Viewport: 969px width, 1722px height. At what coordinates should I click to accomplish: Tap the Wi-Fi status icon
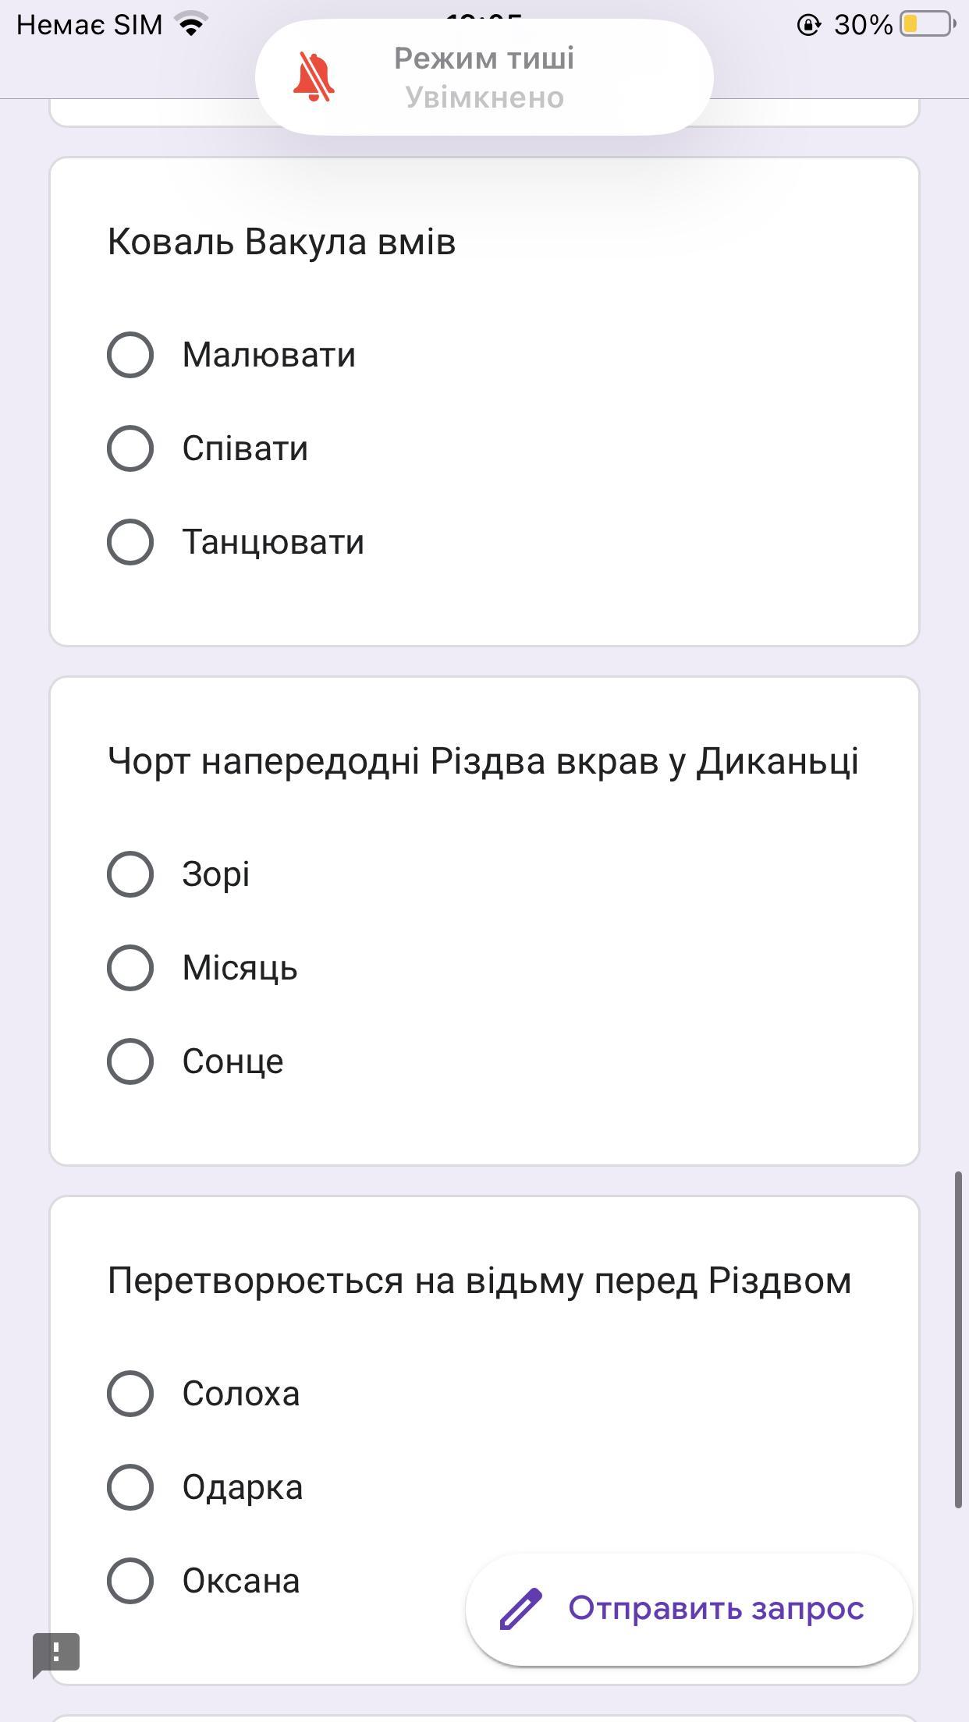point(191,24)
